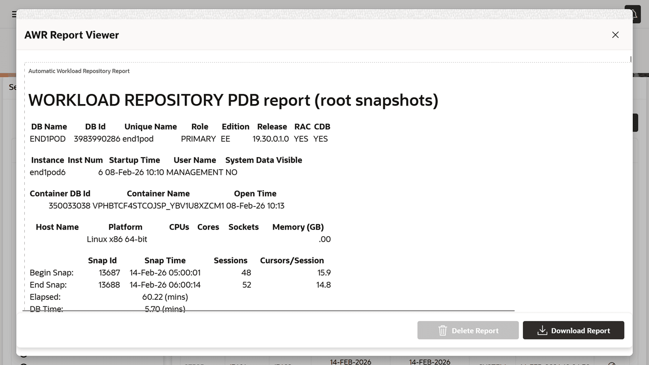Click the Release value 19.30.0.1.0
The image size is (649, 365).
[271, 139]
